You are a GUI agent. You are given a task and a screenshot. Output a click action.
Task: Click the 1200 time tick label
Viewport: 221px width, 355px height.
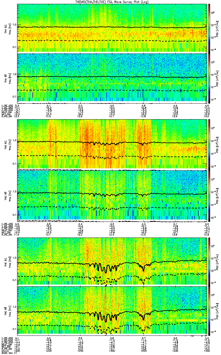pos(17,351)
